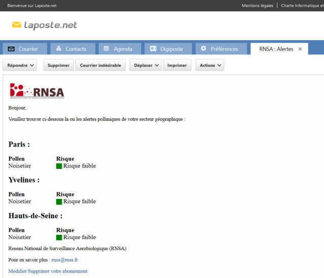Screen dimensions: 324x278
Task: Open the rnsa@rnsa.fr email link
Action: click(64, 260)
